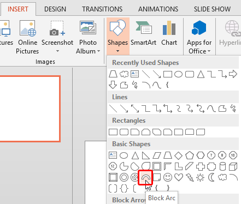
Task: Select the Pie shape in Basic Shapes
Action: coord(124,166)
